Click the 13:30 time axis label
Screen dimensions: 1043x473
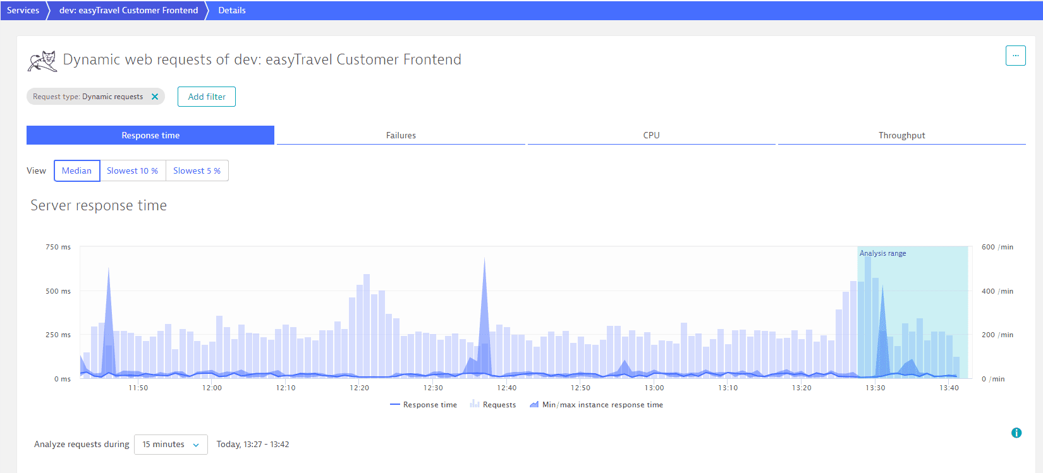click(875, 388)
